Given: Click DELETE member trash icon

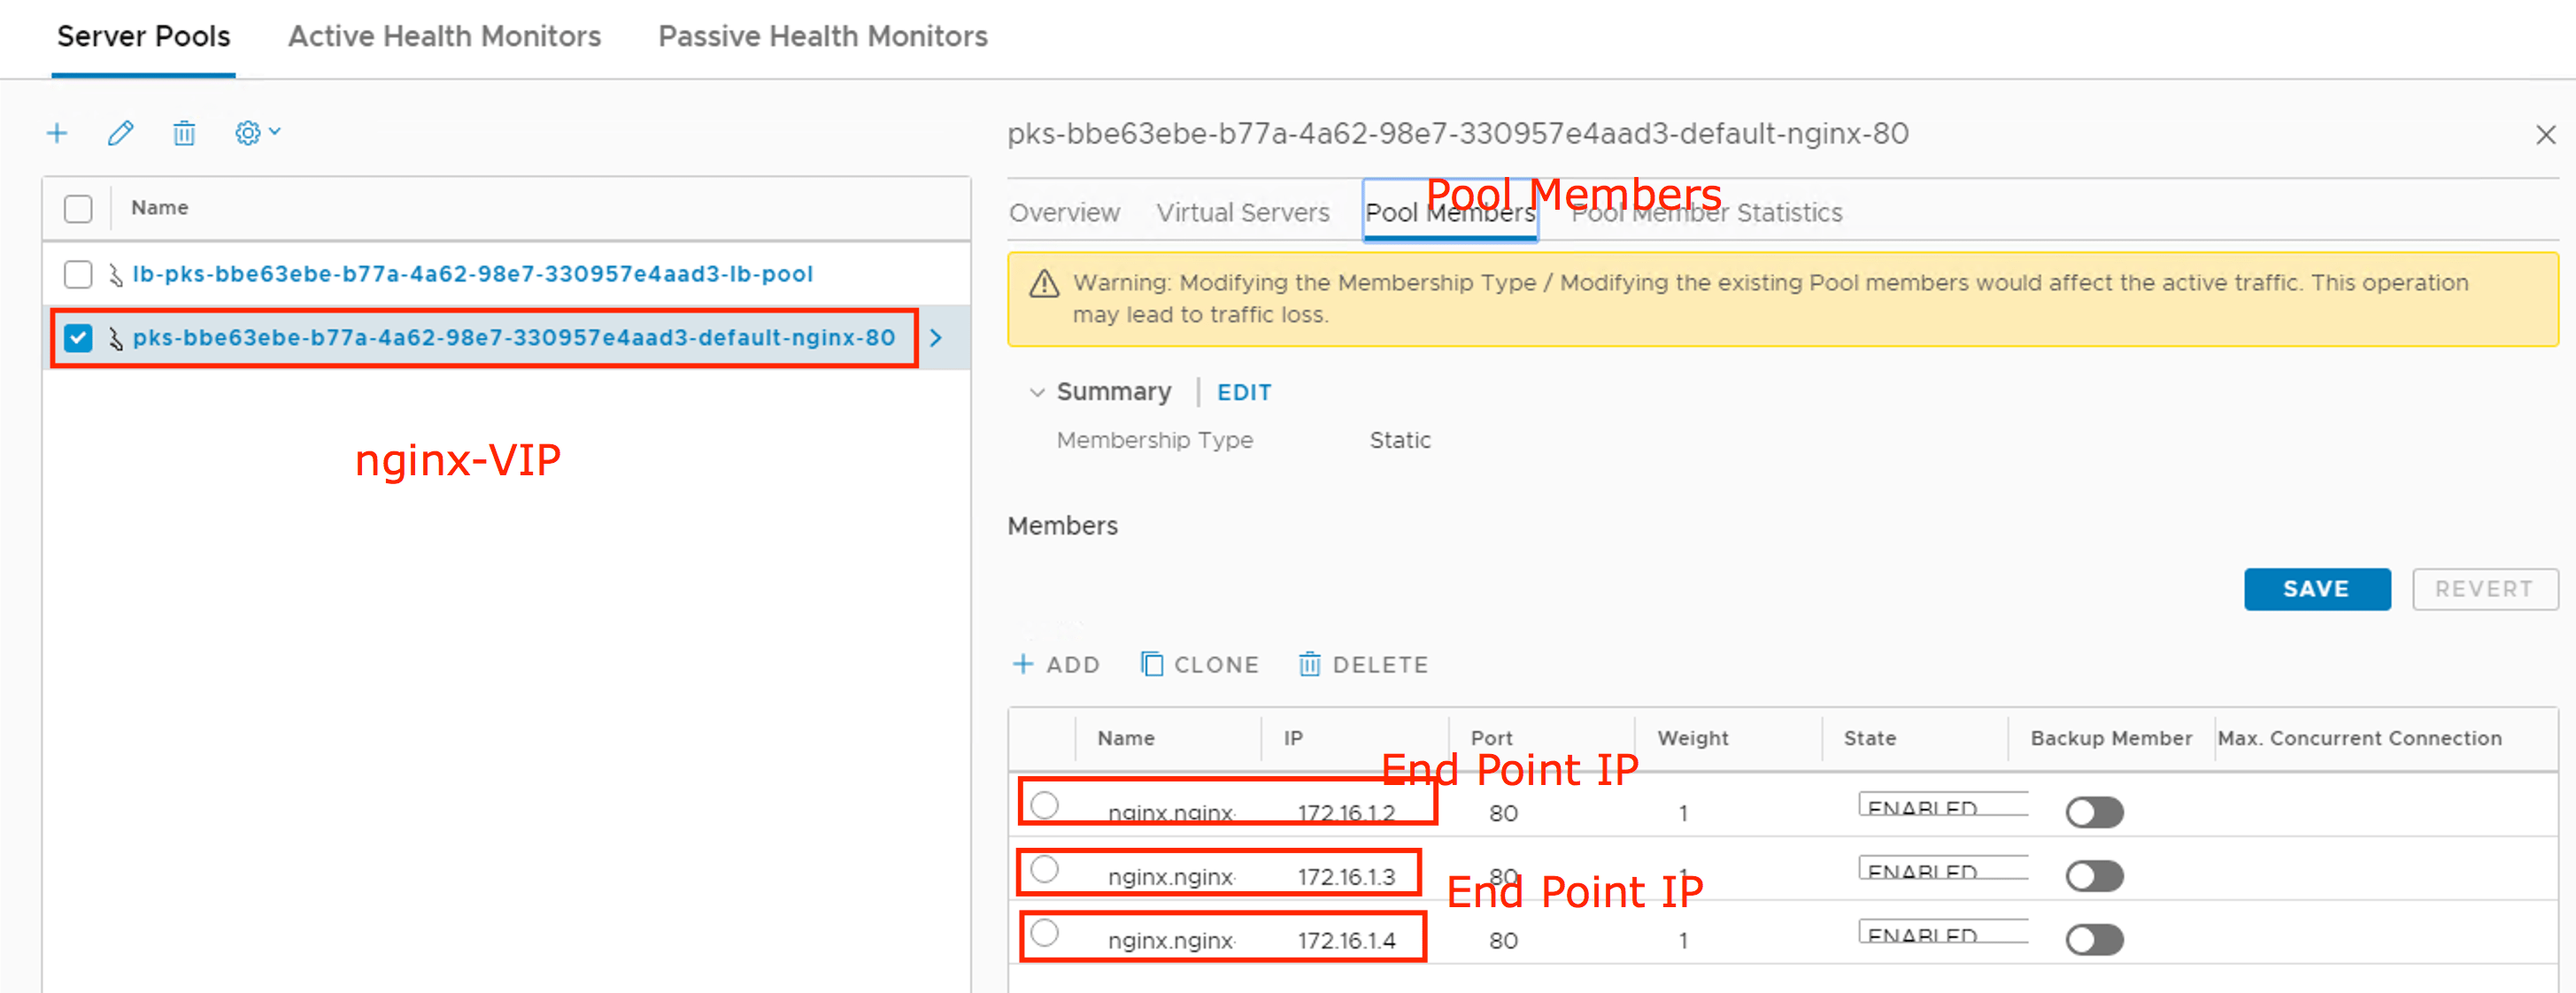Looking at the screenshot, I should click(x=1309, y=664).
